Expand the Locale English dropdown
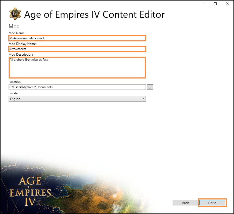This screenshot has height=214, width=234. [x=77, y=99]
